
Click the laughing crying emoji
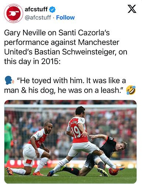131,90
